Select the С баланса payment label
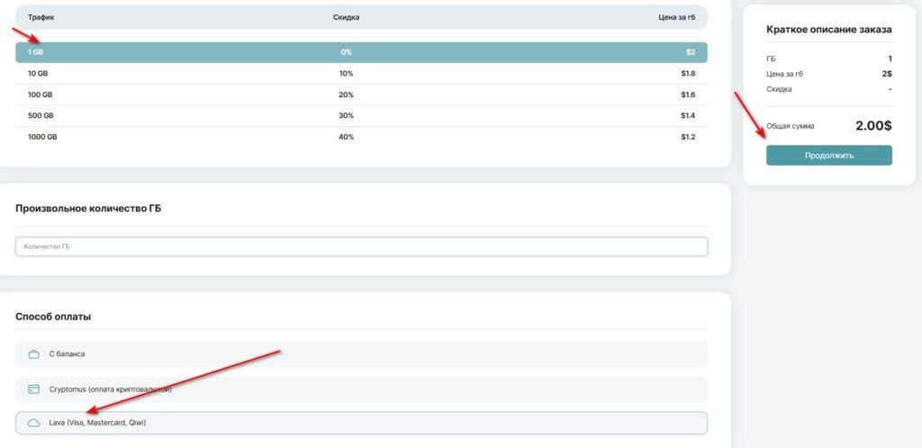The image size is (922, 448). coord(68,354)
